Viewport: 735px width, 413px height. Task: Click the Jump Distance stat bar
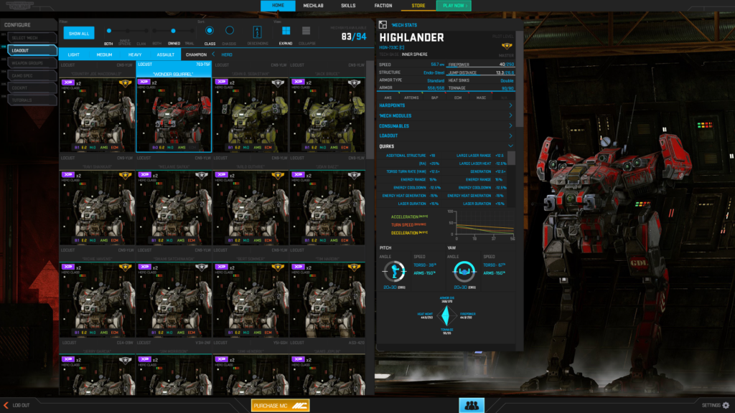point(481,72)
